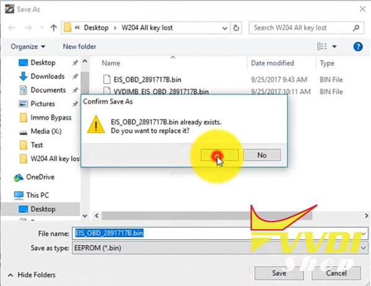
Task: Click the horizontal scrollbar thumb
Action: tap(207, 216)
